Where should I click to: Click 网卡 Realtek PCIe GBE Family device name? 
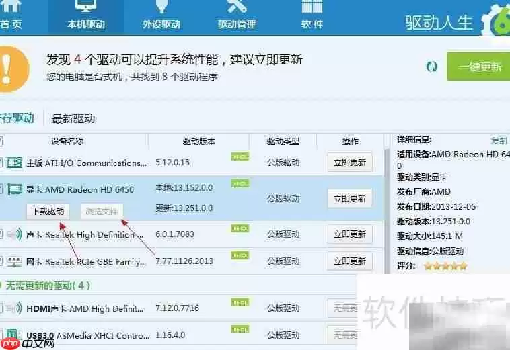[86, 261]
